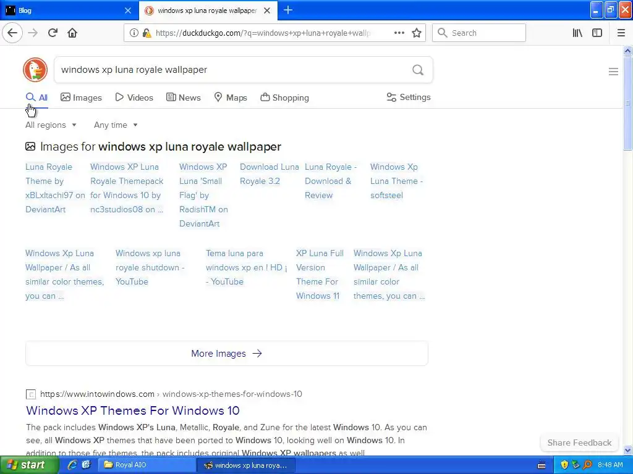Expand the All regions dropdown

click(x=51, y=125)
